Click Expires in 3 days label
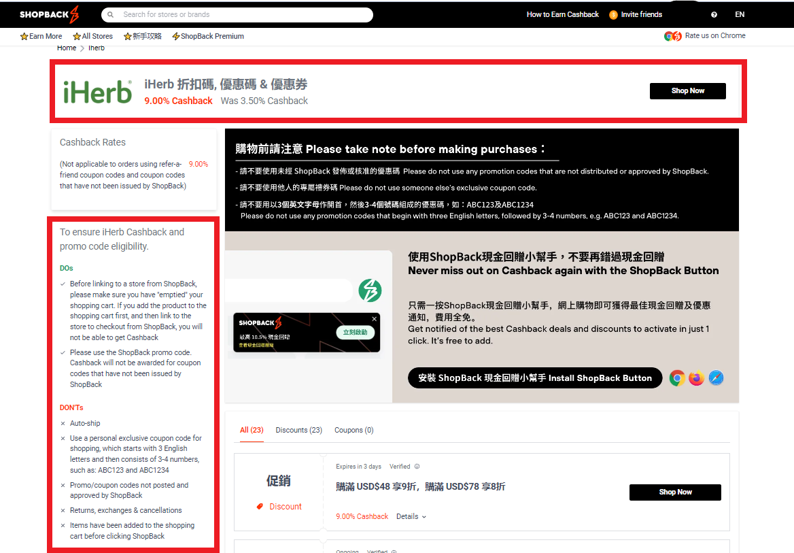Viewport: 794px width, 553px height. [x=358, y=467]
